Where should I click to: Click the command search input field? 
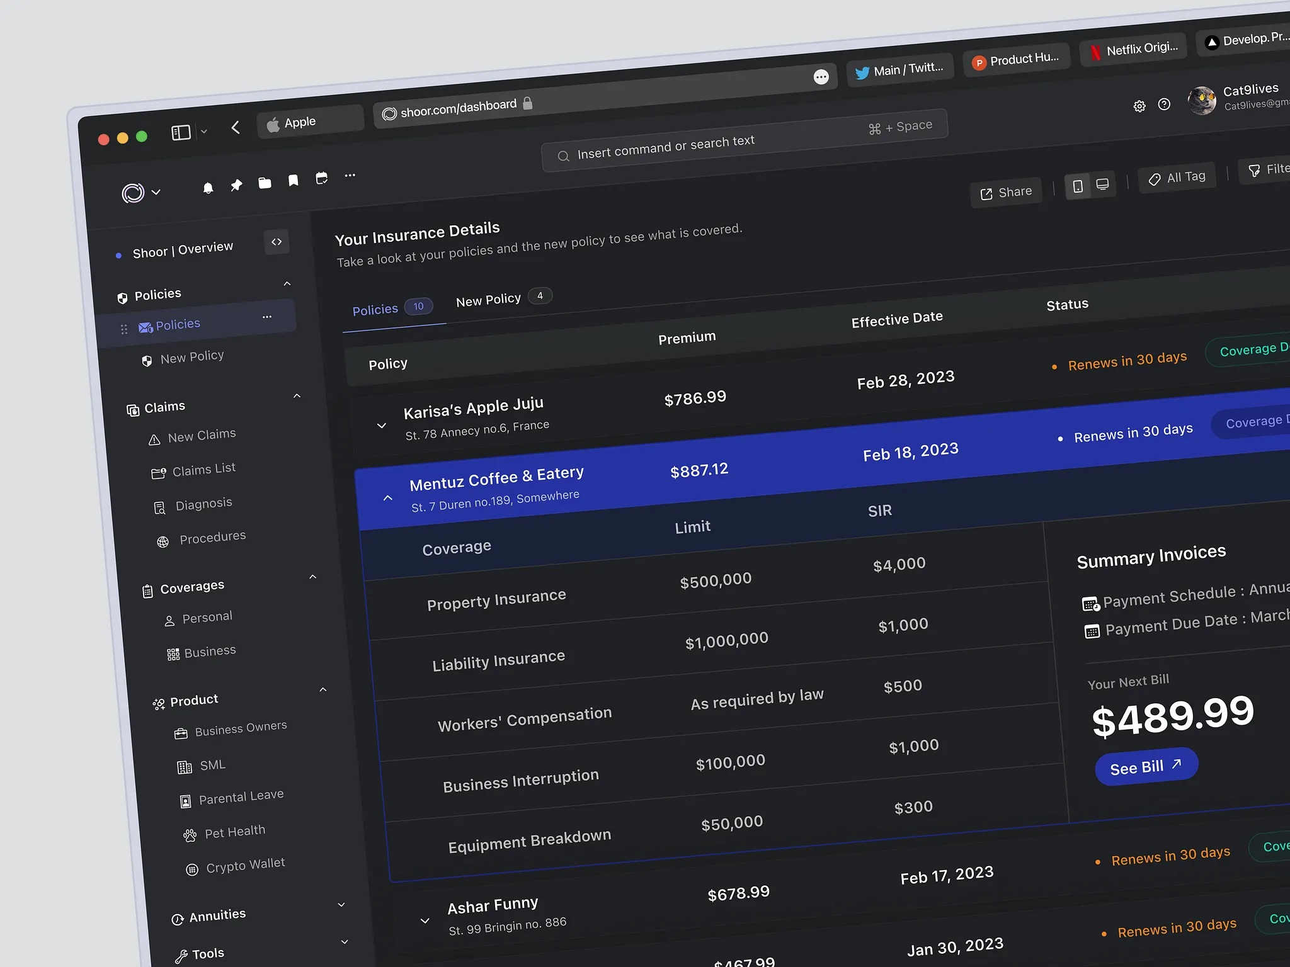click(x=745, y=140)
